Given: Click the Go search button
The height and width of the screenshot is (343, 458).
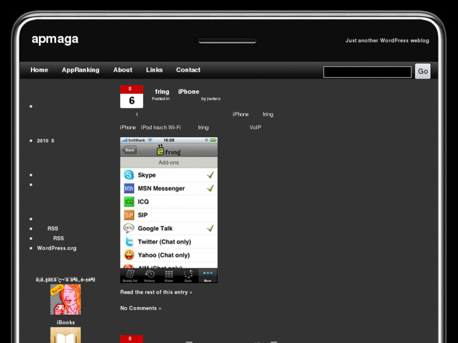Looking at the screenshot, I should tap(423, 71).
